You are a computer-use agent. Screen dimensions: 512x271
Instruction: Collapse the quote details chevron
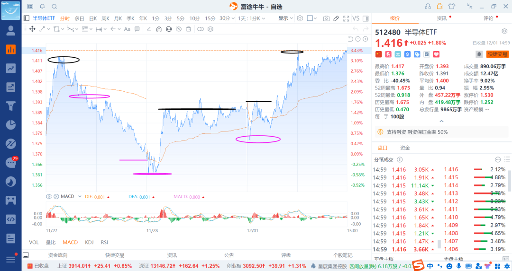[x=441, y=121]
